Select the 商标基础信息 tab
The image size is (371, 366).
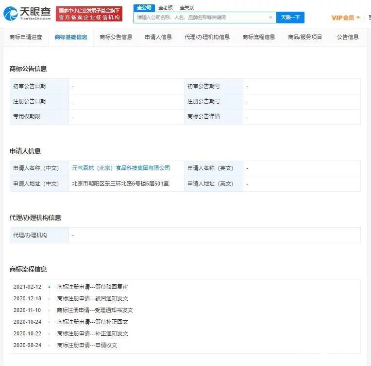[71, 37]
